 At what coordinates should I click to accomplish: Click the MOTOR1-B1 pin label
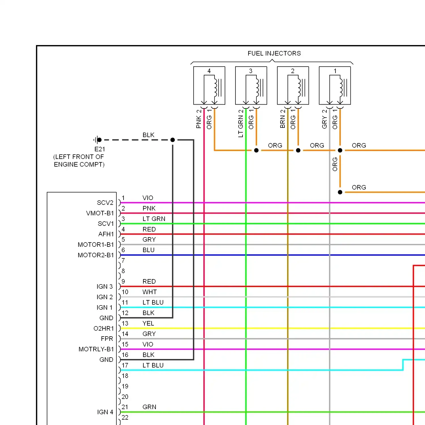pyautogui.click(x=96, y=245)
